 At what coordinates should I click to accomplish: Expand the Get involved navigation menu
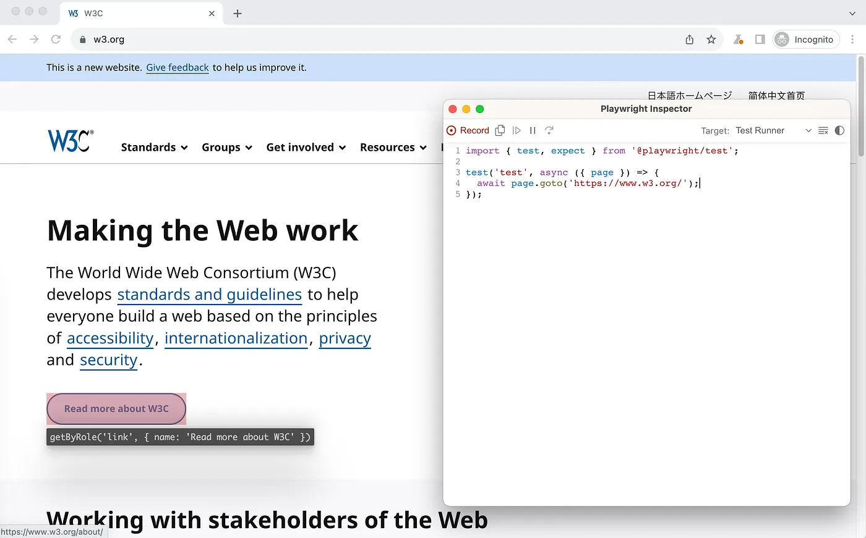[306, 148]
